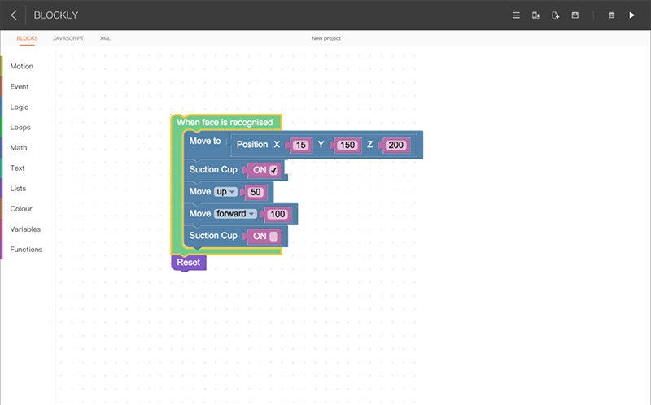Click the trash delete icon
Viewport: 651px width, 405px height.
point(611,15)
